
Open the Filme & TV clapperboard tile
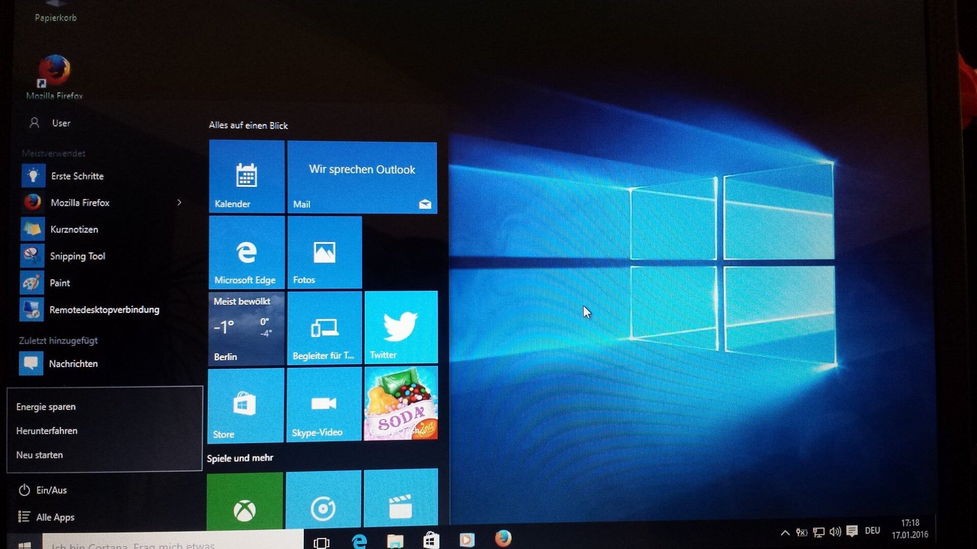coord(401,498)
